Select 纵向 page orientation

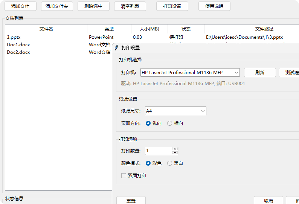point(154,123)
